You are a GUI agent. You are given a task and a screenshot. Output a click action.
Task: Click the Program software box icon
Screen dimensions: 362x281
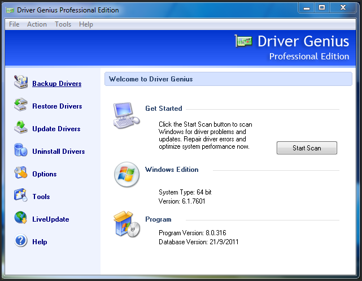pyautogui.click(x=127, y=224)
